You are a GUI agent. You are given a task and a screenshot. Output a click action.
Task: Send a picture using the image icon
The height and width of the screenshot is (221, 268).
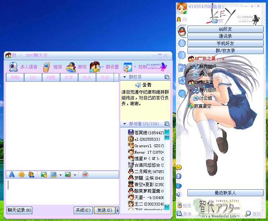[44, 175]
